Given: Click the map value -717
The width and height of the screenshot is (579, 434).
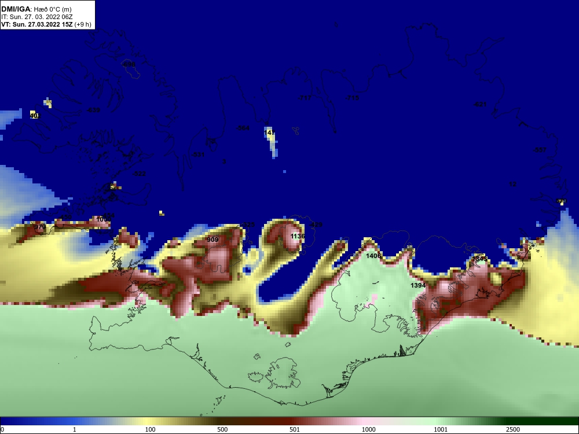Looking at the screenshot, I should tap(305, 98).
